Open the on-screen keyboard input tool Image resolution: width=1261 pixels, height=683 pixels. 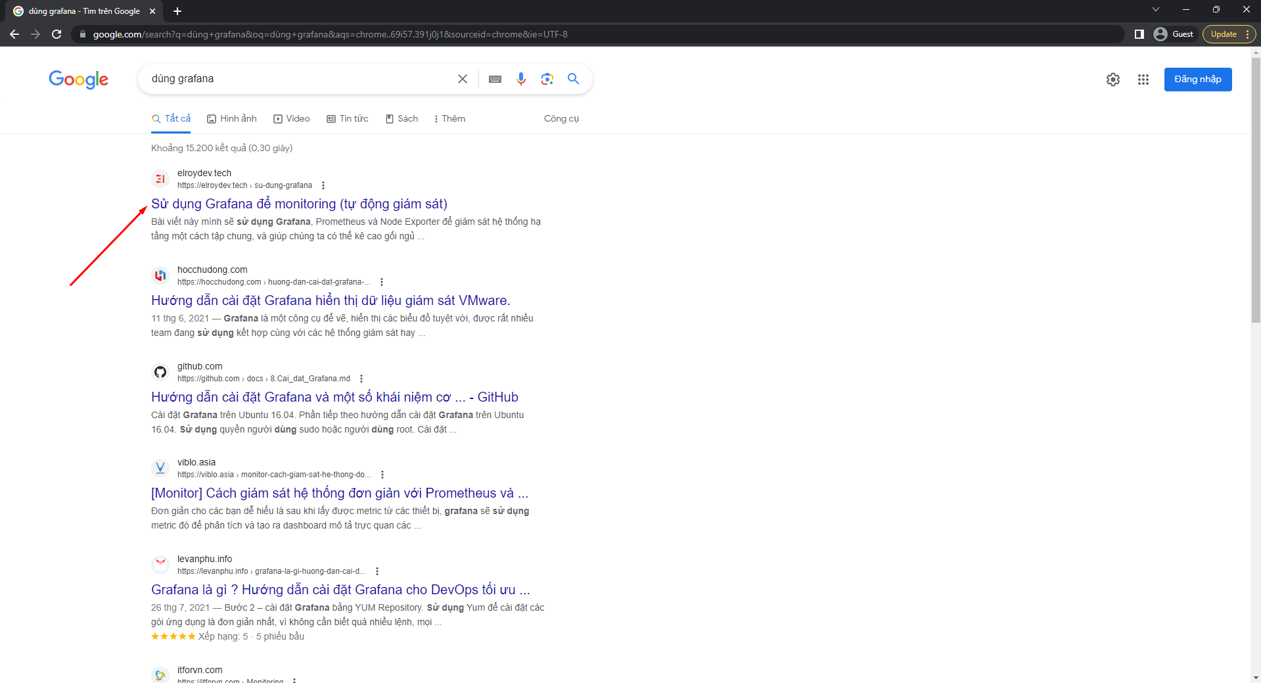(495, 79)
